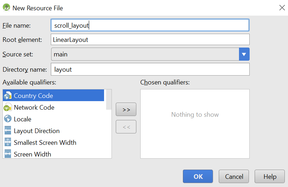The image size is (288, 187).
Task: Open the Source set dropdown arrow
Action: click(244, 54)
